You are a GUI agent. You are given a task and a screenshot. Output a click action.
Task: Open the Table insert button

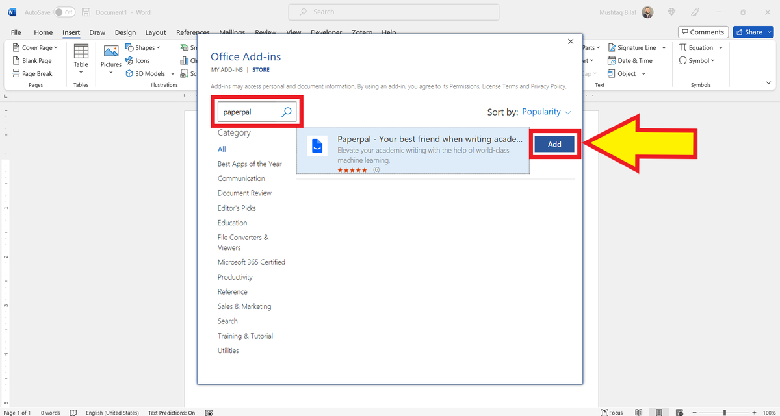[81, 60]
